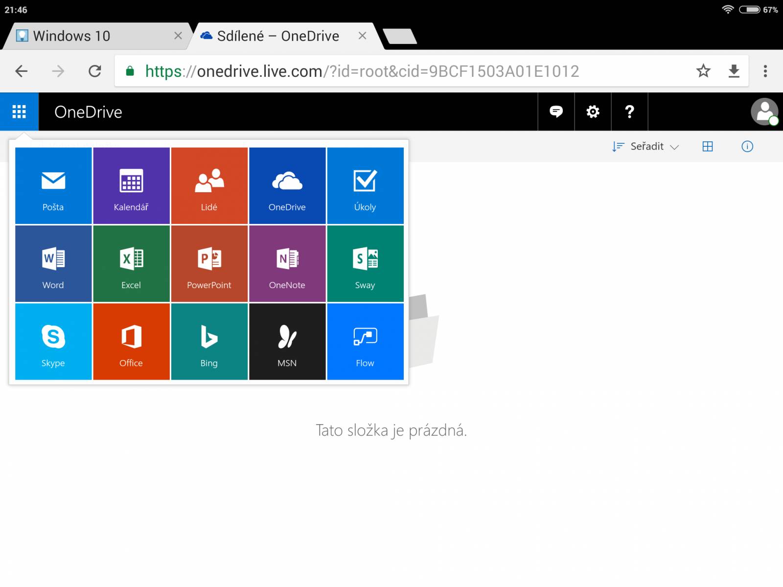Open a new browser tab

click(x=400, y=36)
